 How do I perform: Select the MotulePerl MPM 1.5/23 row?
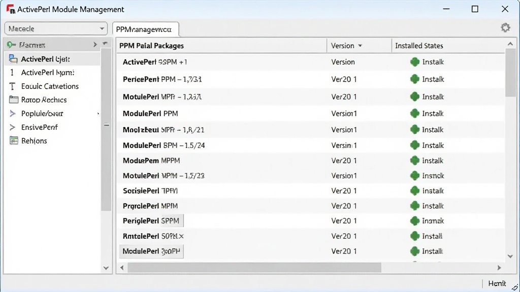[x=311, y=175]
